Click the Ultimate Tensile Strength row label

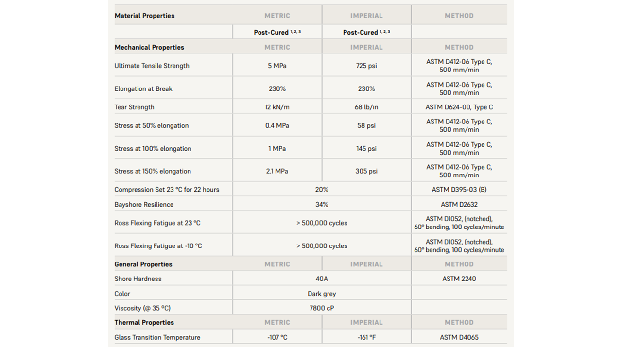tap(152, 66)
